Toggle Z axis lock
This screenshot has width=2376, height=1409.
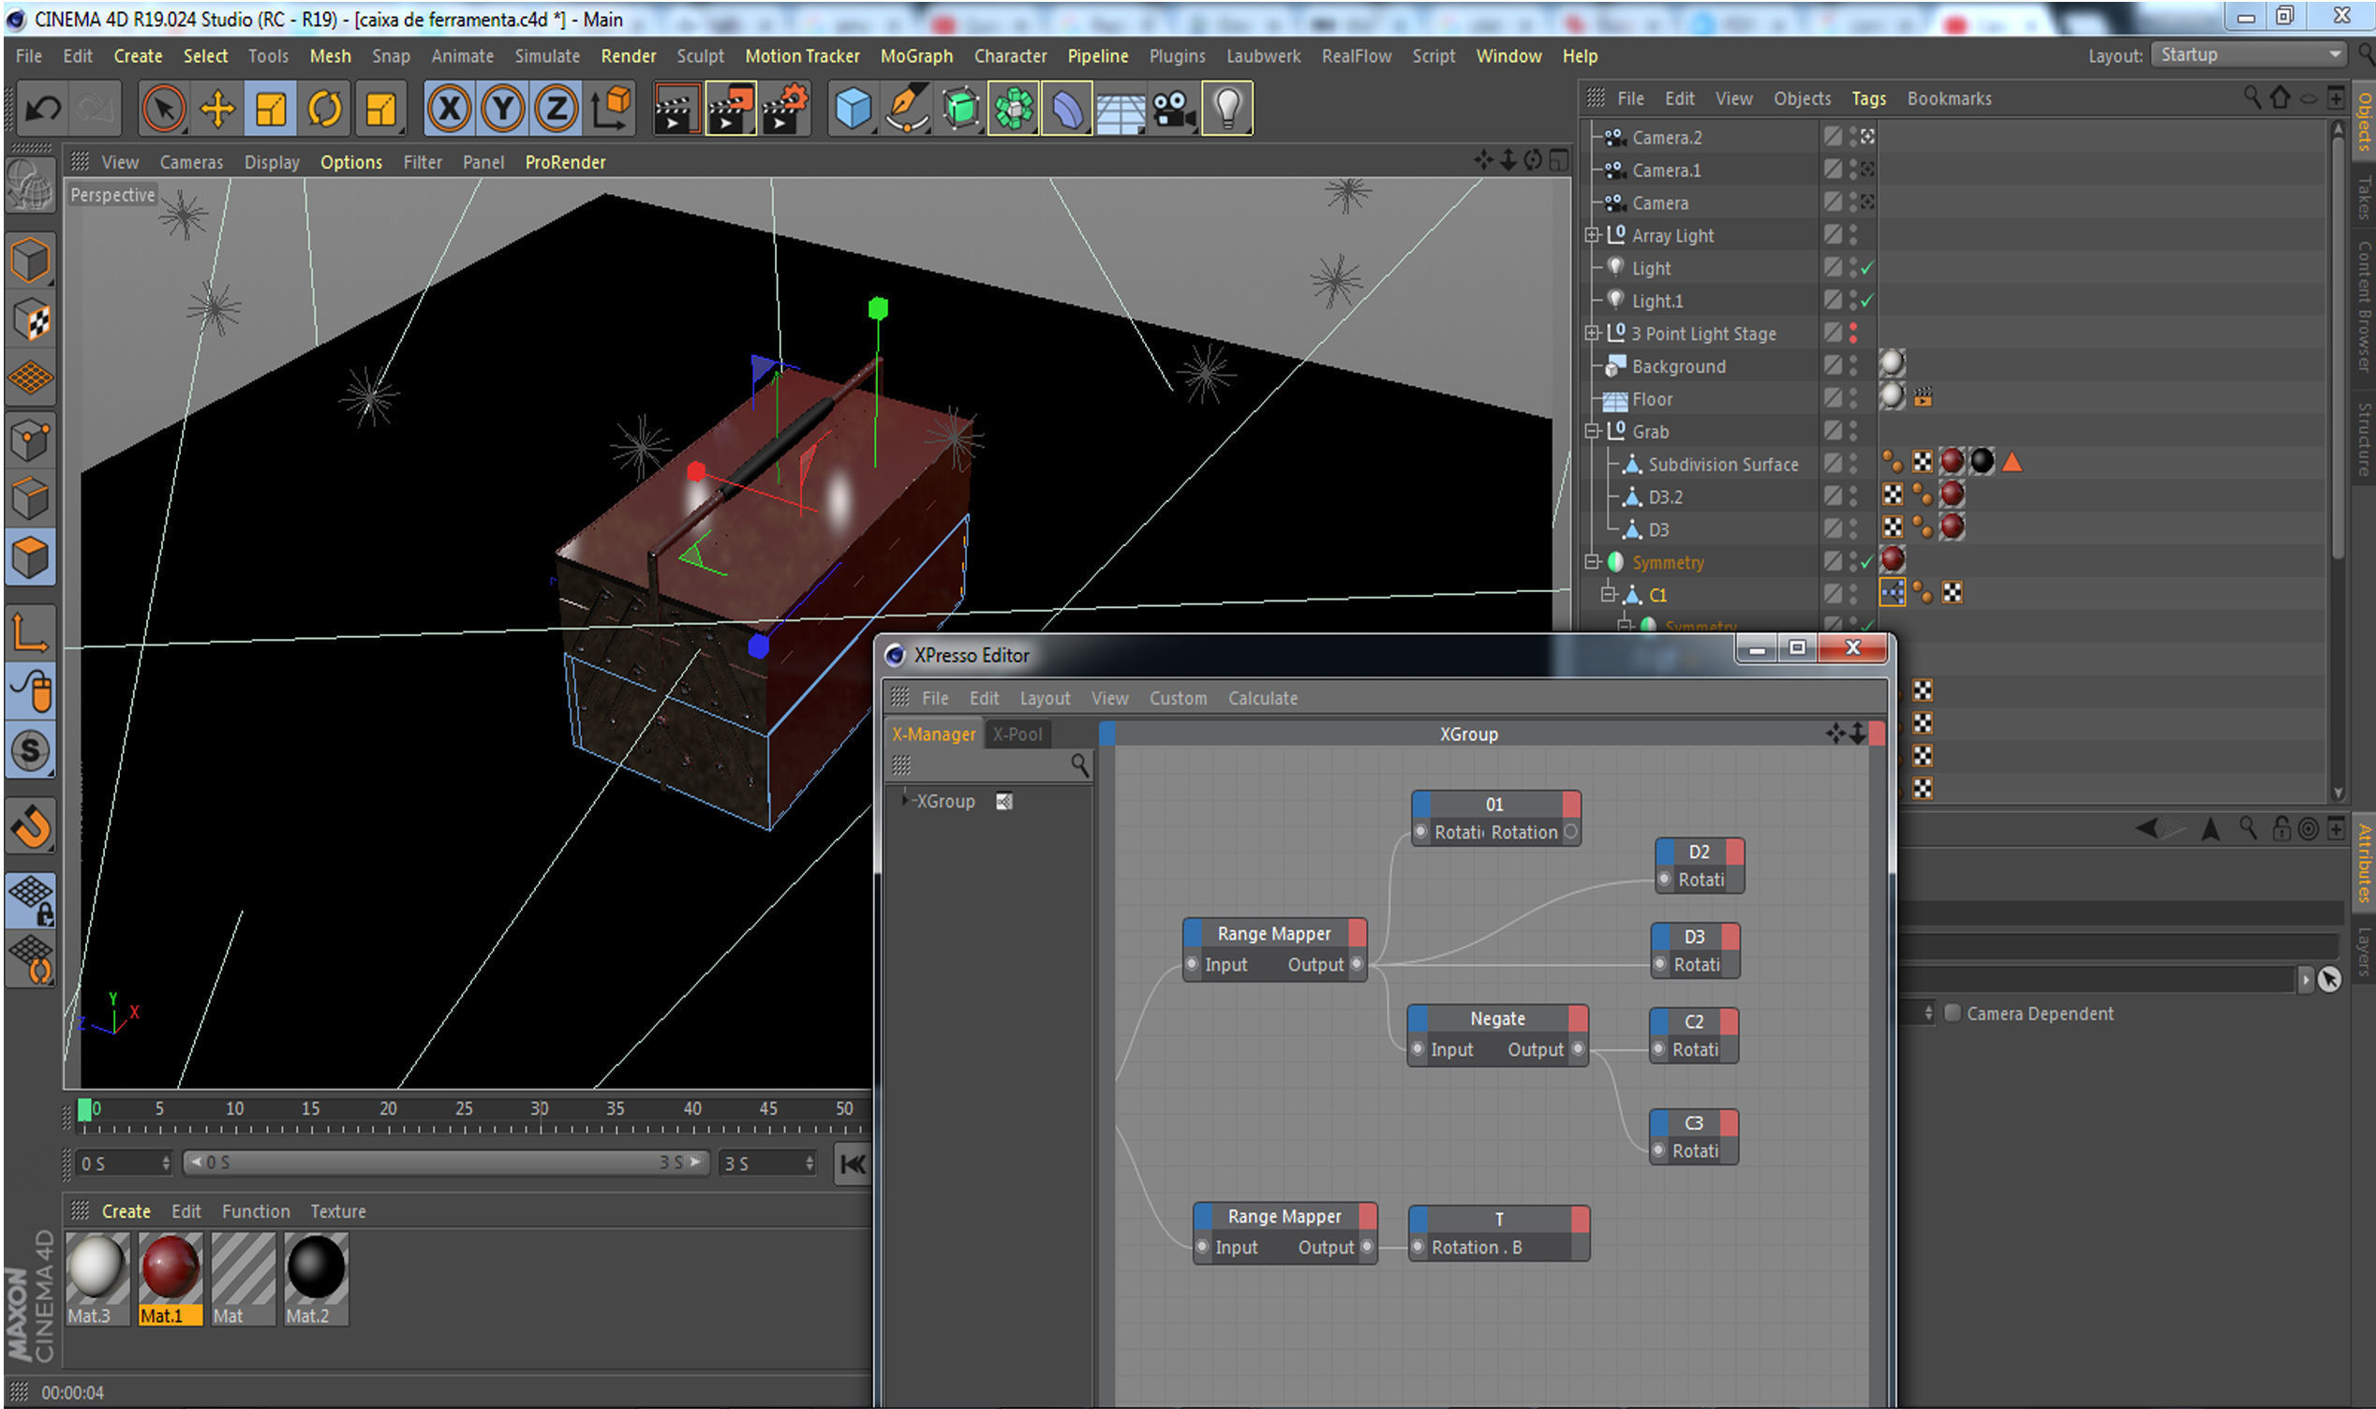557,109
